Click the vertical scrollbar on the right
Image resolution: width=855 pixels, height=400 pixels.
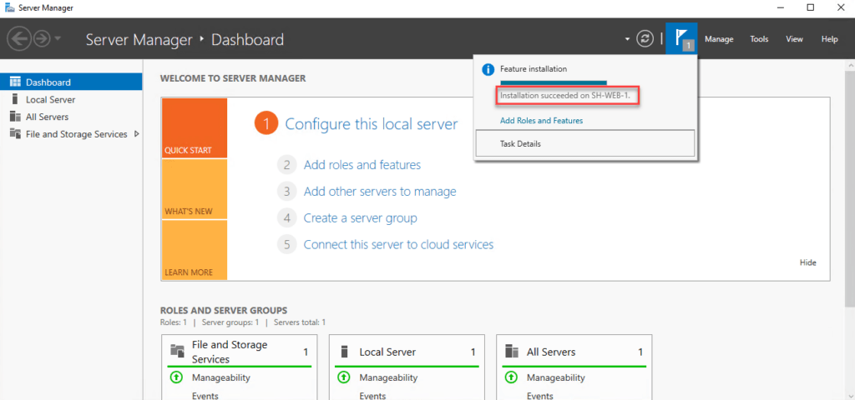coord(849,187)
